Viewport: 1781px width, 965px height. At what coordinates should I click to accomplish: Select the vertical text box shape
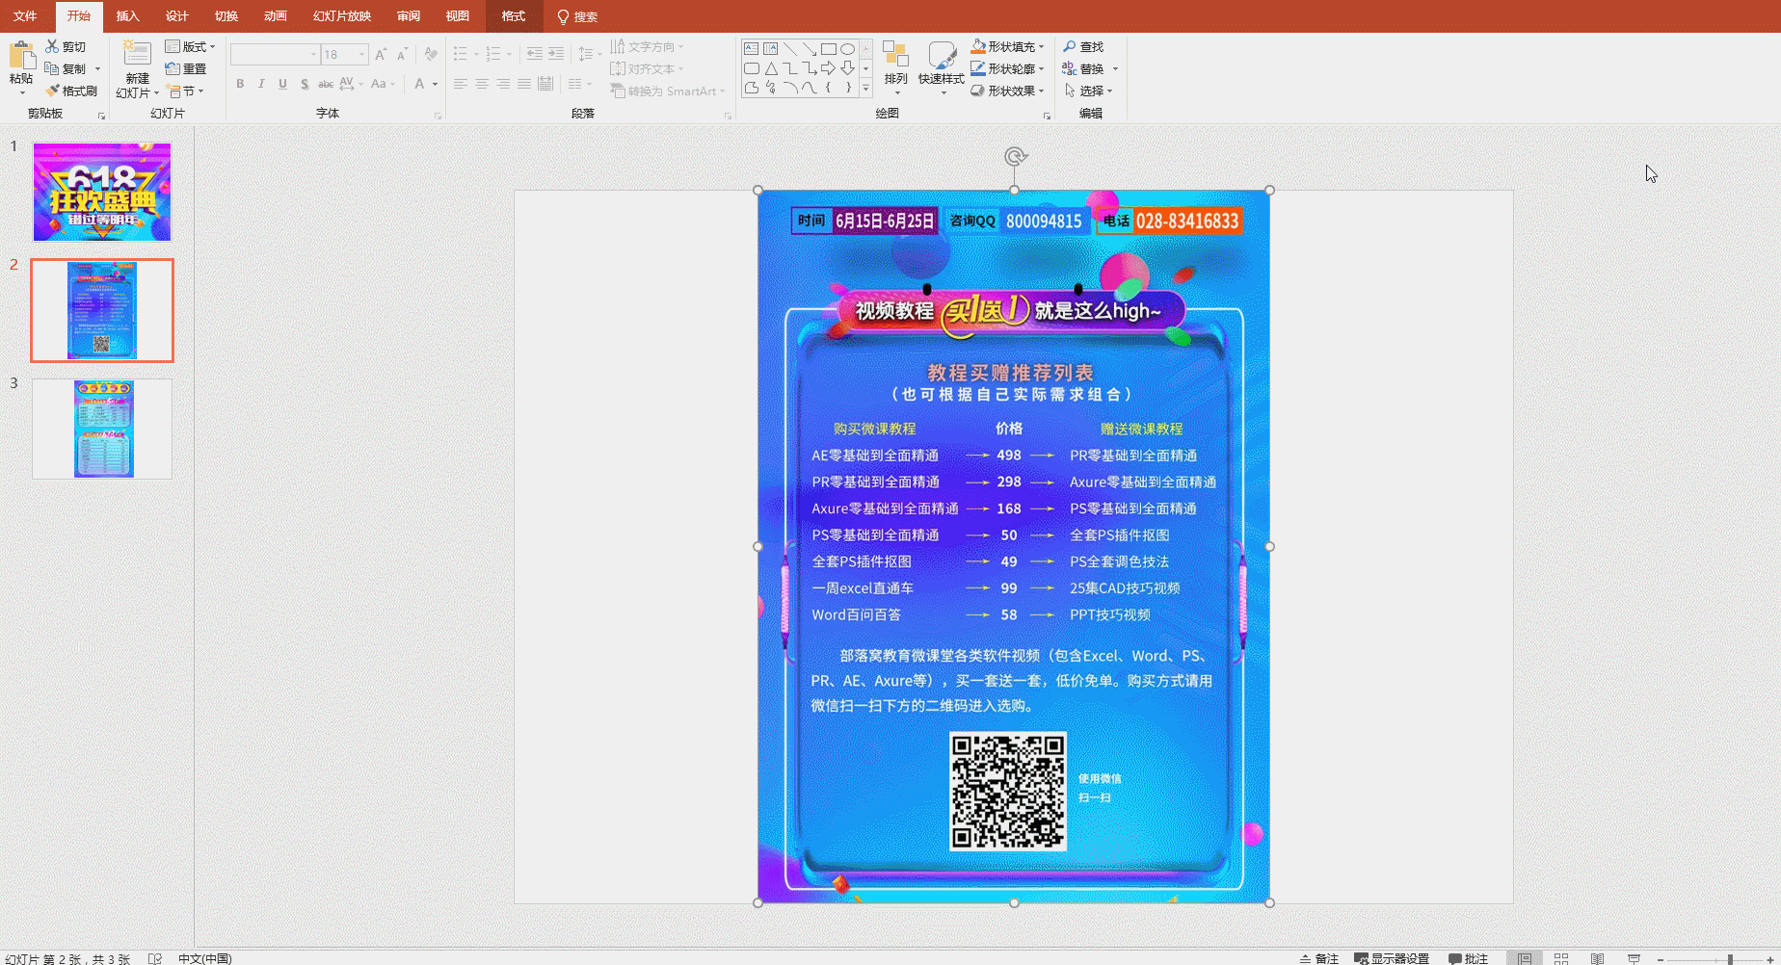pyautogui.click(x=770, y=48)
